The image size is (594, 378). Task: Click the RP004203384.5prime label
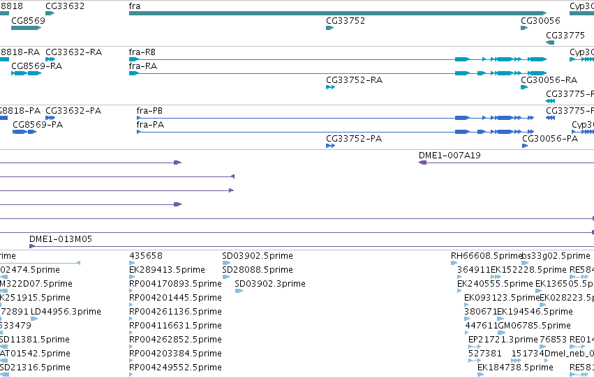[x=175, y=354]
